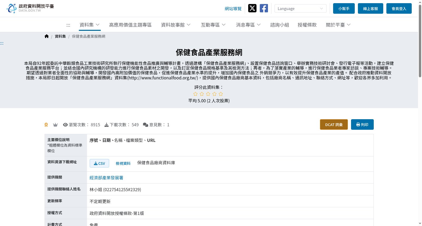The height and width of the screenshot is (226, 422).
Task: Click the crown icon beside the badge
Action: click(55, 125)
